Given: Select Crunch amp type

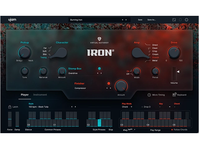Looking at the screenshot, I should pyautogui.click(x=155, y=57).
